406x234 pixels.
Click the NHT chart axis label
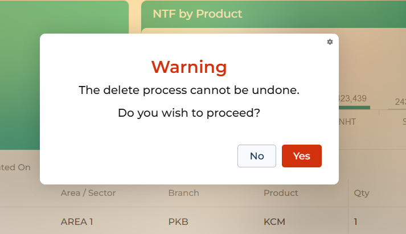coord(347,122)
